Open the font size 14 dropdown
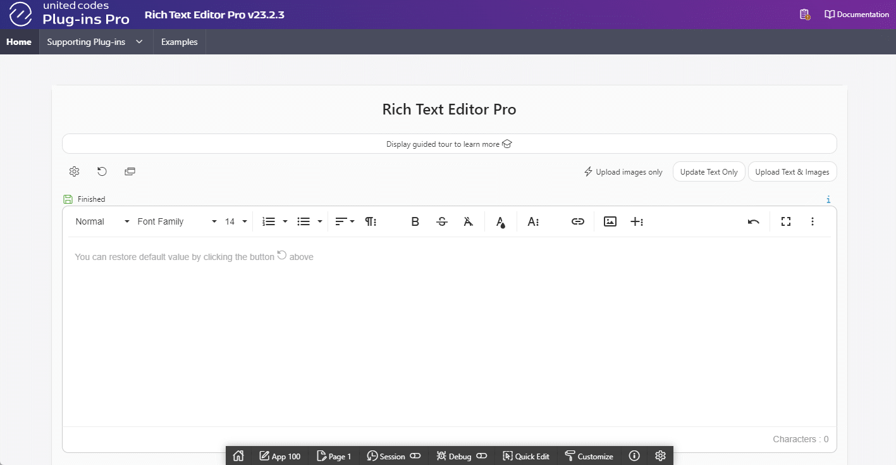 236,221
